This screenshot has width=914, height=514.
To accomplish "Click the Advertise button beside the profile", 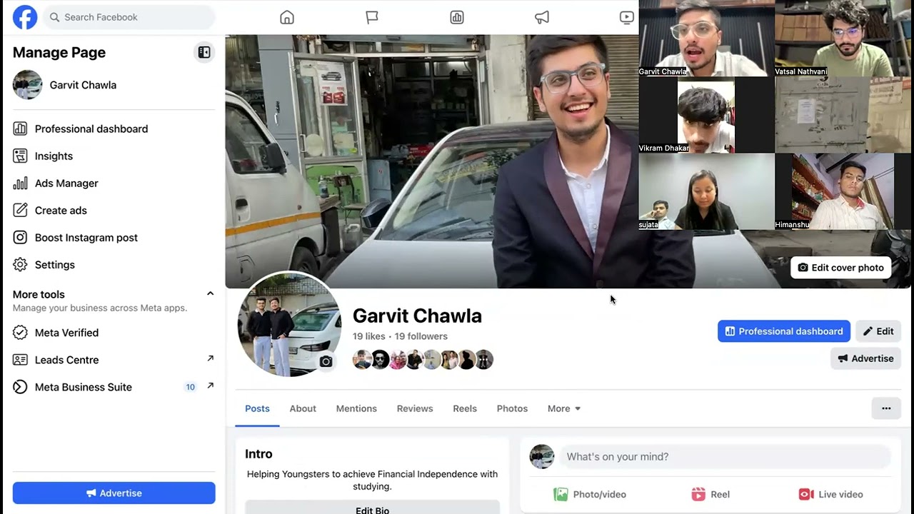I will [866, 358].
